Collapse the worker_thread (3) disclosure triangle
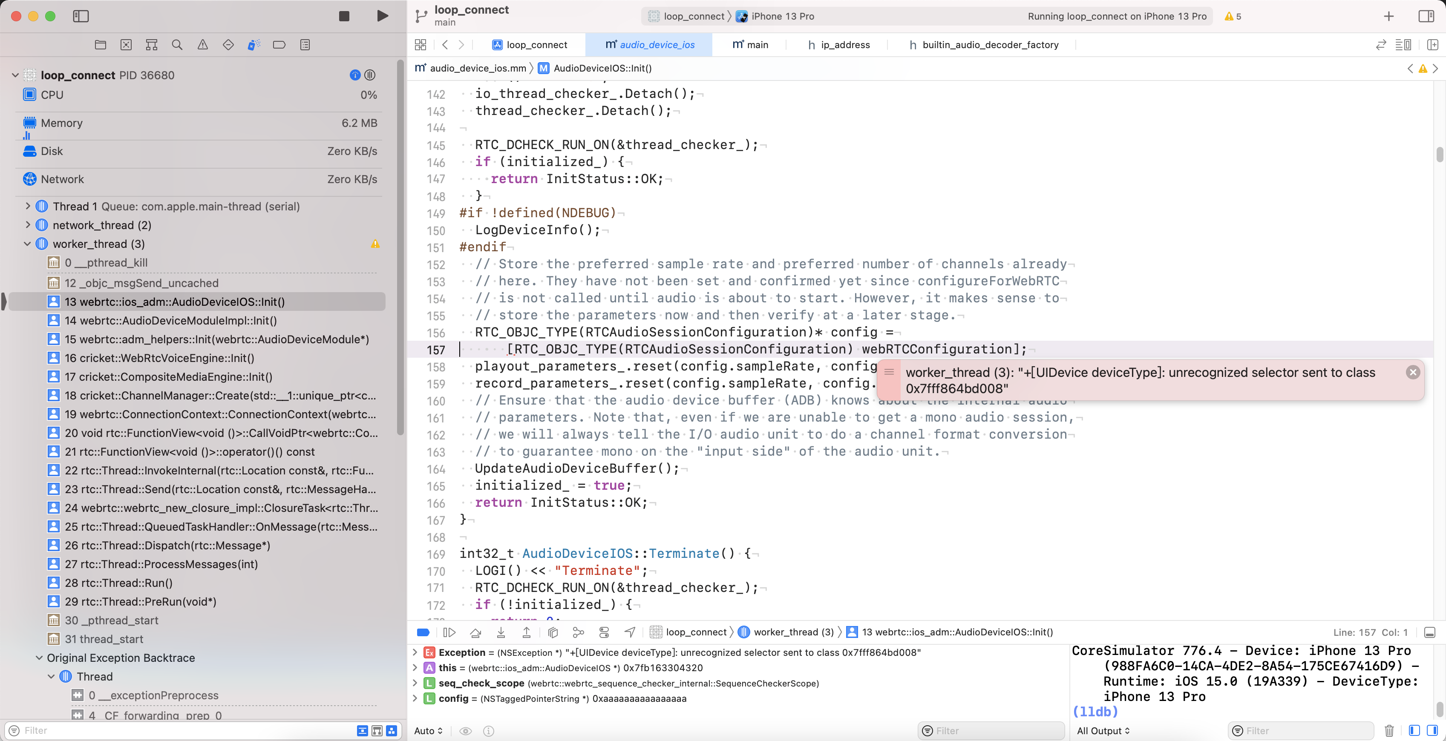 [x=28, y=244]
